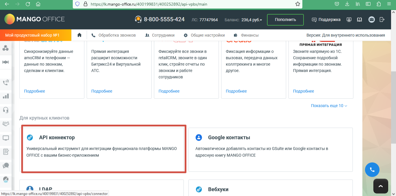This screenshot has height=196, width=396.
Task: Open the Pocket save icon in browser toolbar
Action: coord(337,4)
